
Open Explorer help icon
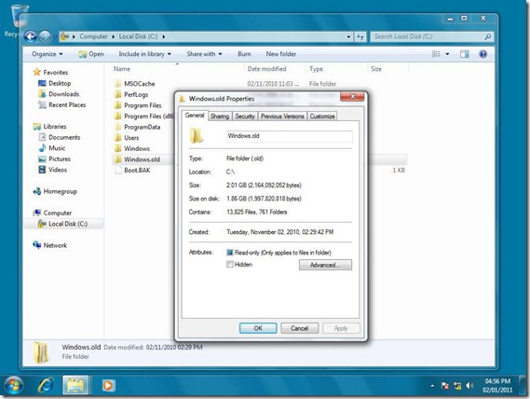point(483,54)
